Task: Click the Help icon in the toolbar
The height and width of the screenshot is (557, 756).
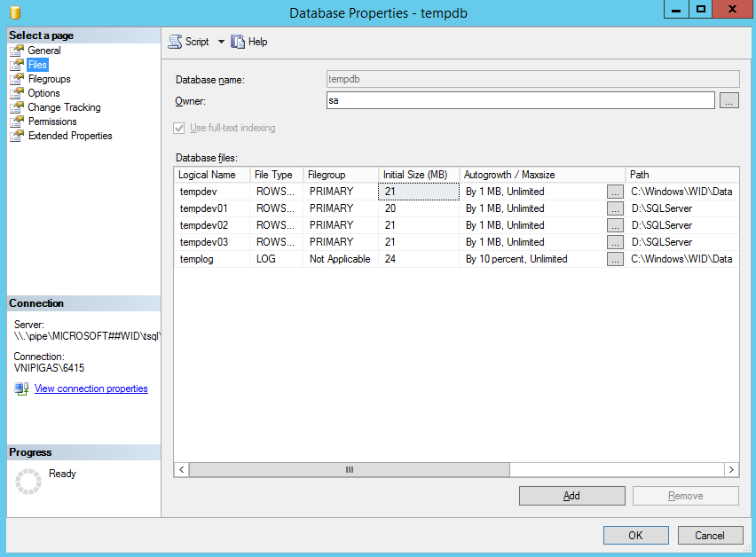Action: coord(238,41)
